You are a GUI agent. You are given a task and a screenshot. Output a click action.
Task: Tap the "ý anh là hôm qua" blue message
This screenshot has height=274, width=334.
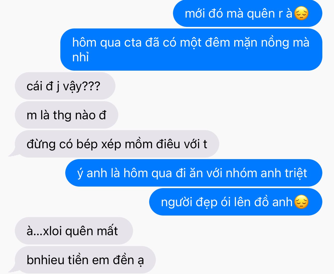click(194, 173)
